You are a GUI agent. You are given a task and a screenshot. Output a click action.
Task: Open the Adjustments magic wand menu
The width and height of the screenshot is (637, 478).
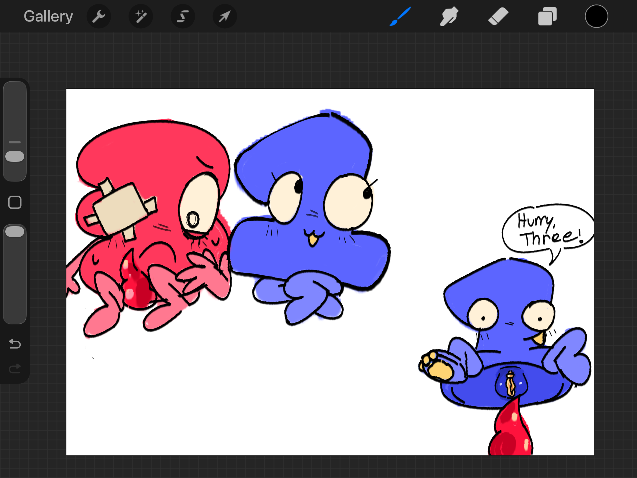point(141,16)
